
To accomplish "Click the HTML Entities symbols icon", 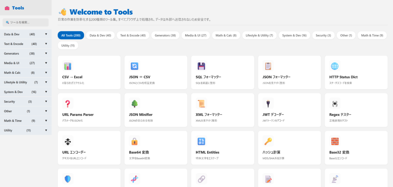I will (201, 141).
